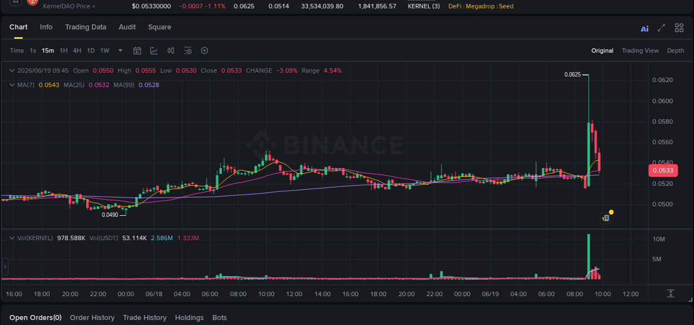The width and height of the screenshot is (694, 325).
Task: Click the 24h low value 0.0514
Action: [278, 6]
